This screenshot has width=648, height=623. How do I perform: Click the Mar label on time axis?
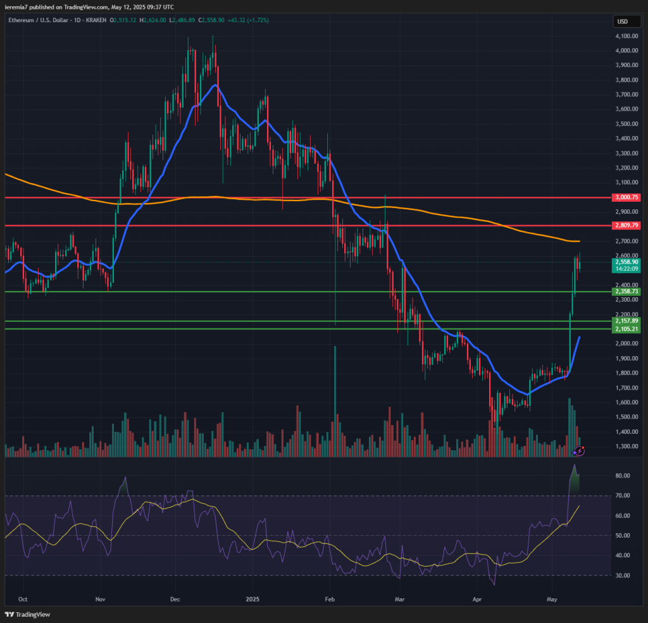pos(399,600)
